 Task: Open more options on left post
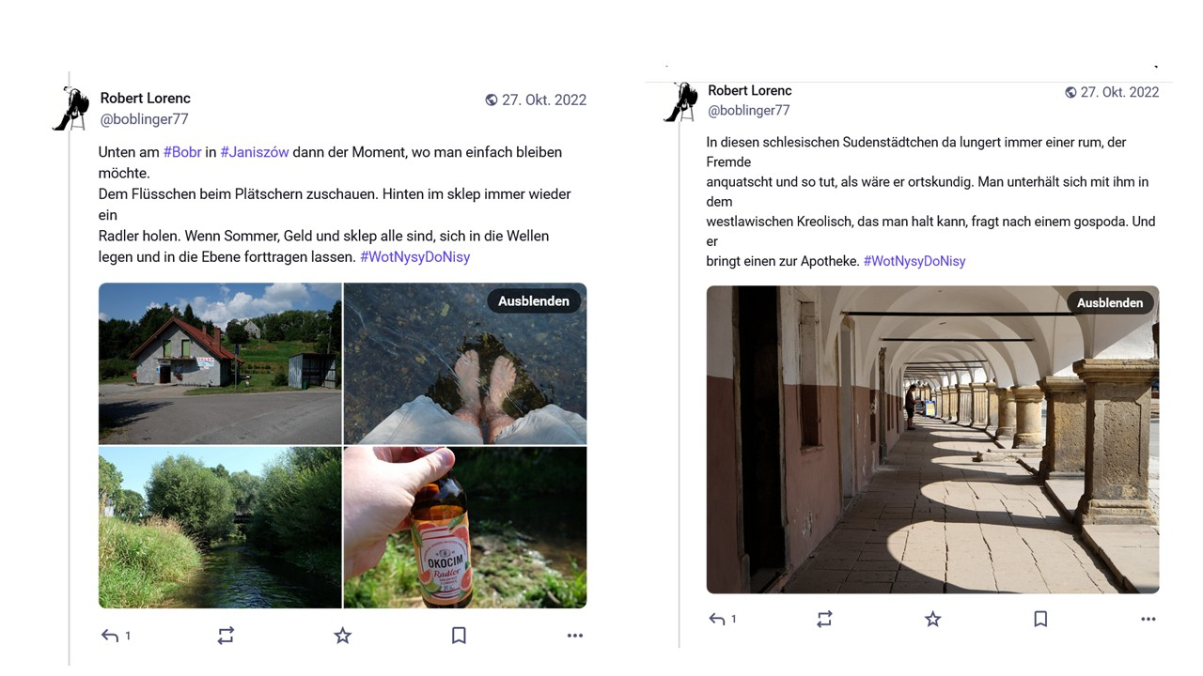pos(575,636)
